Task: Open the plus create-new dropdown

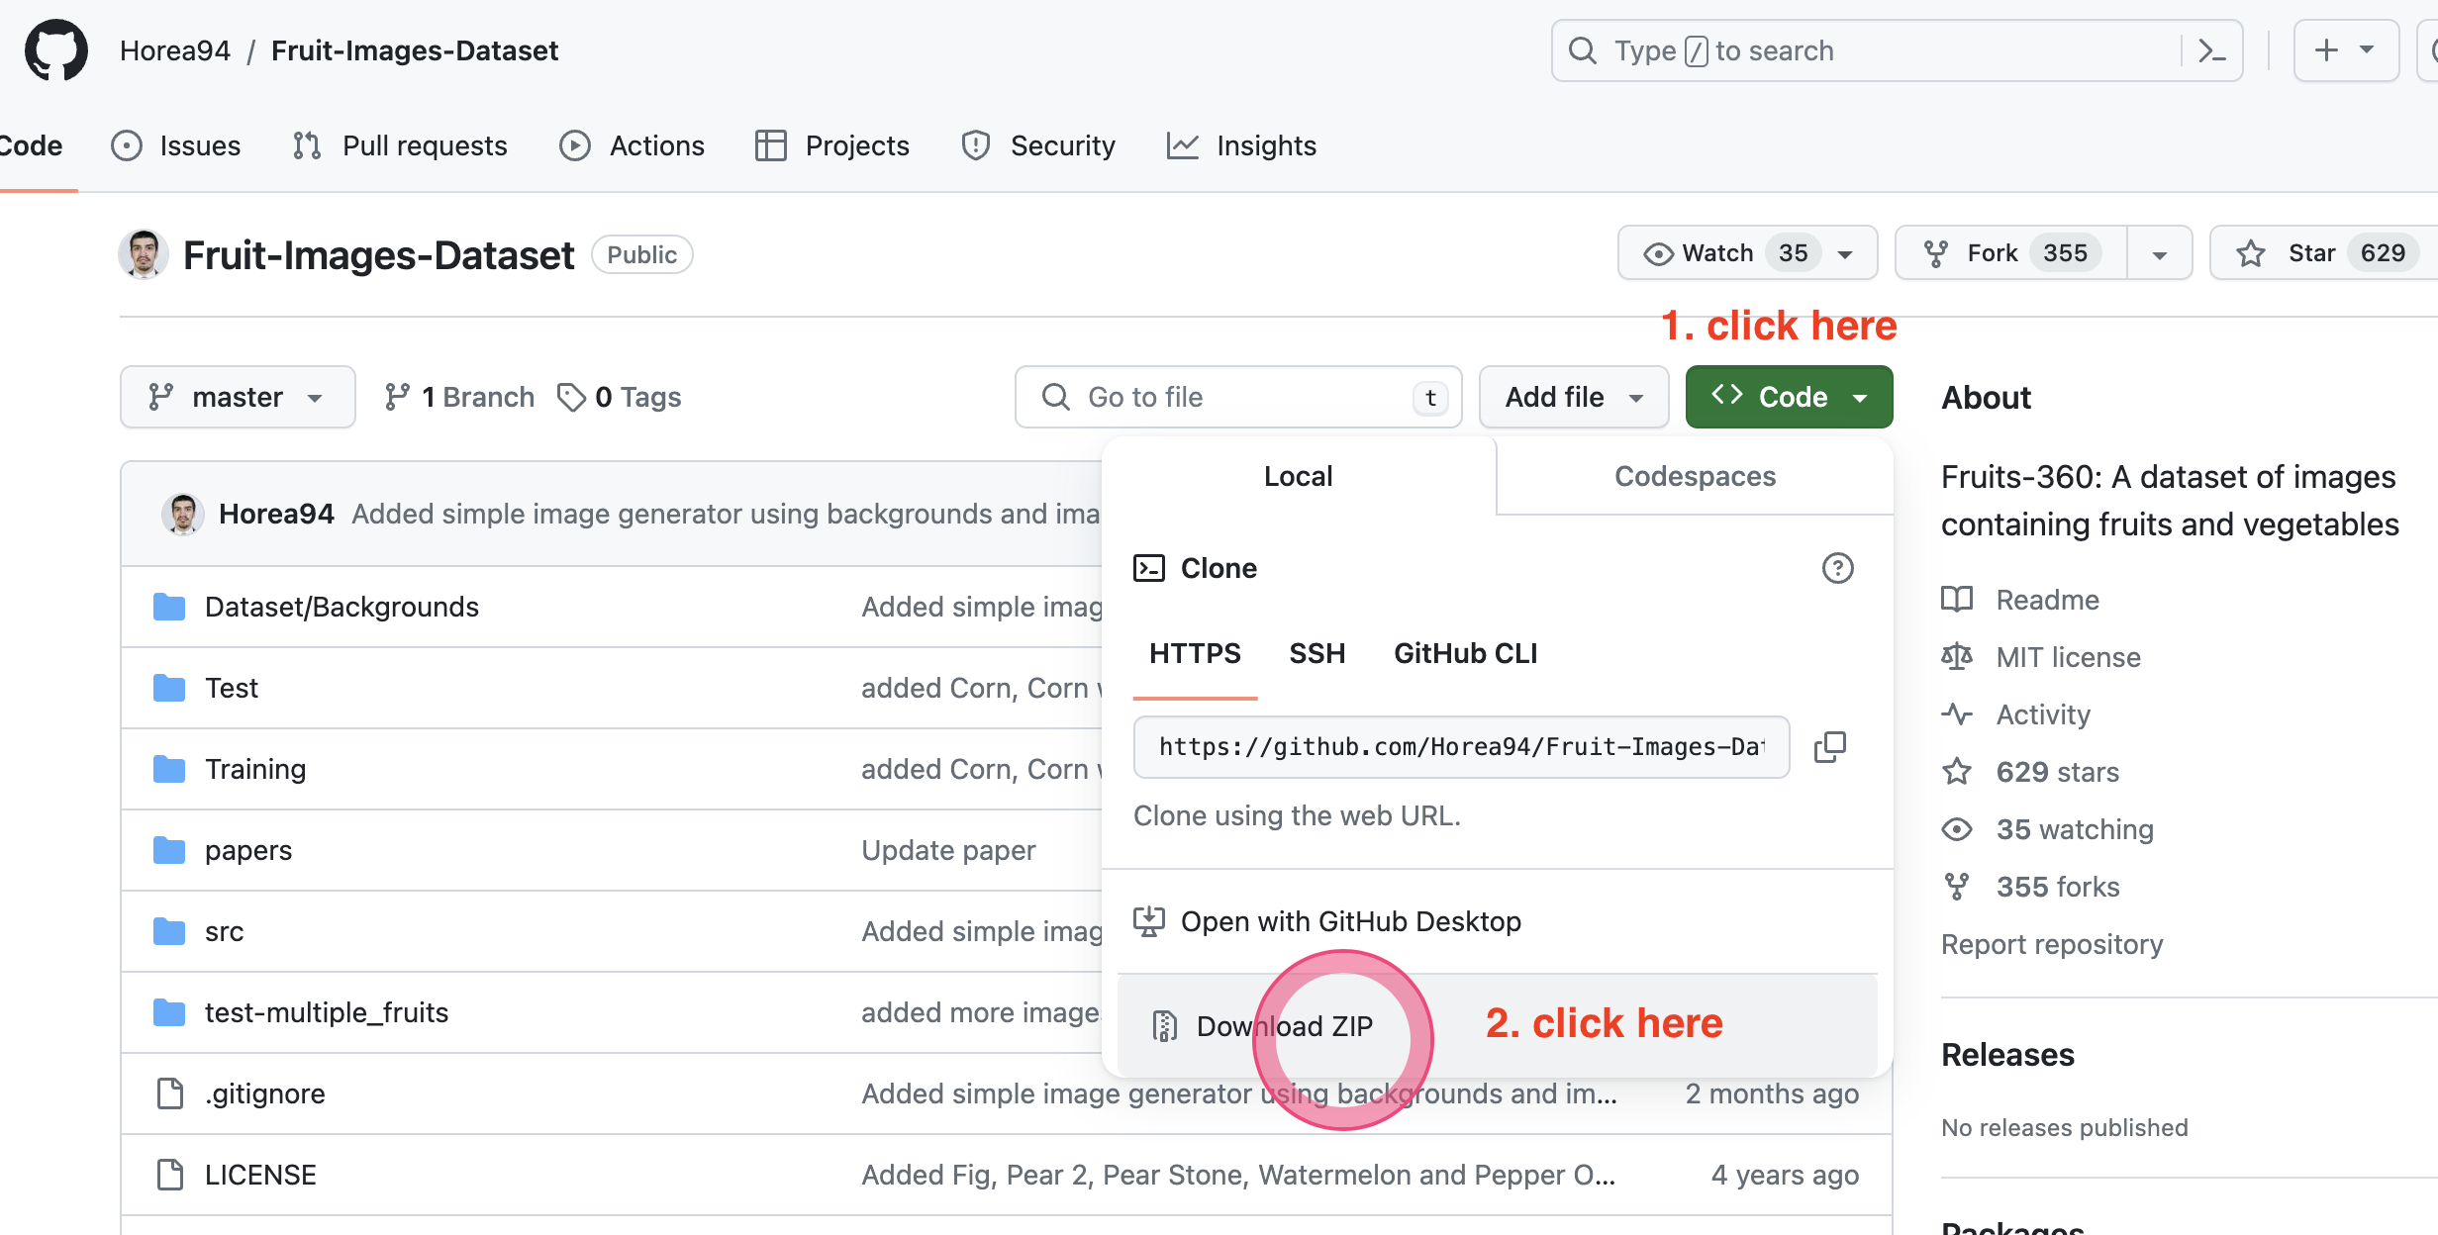Action: pyautogui.click(x=2345, y=50)
